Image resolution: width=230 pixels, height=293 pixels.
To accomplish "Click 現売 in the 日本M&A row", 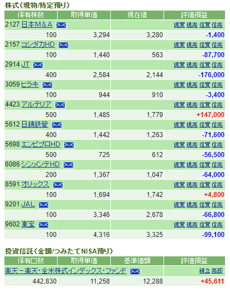I will (192, 25).
